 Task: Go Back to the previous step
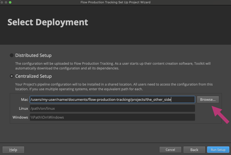[x=194, y=150]
